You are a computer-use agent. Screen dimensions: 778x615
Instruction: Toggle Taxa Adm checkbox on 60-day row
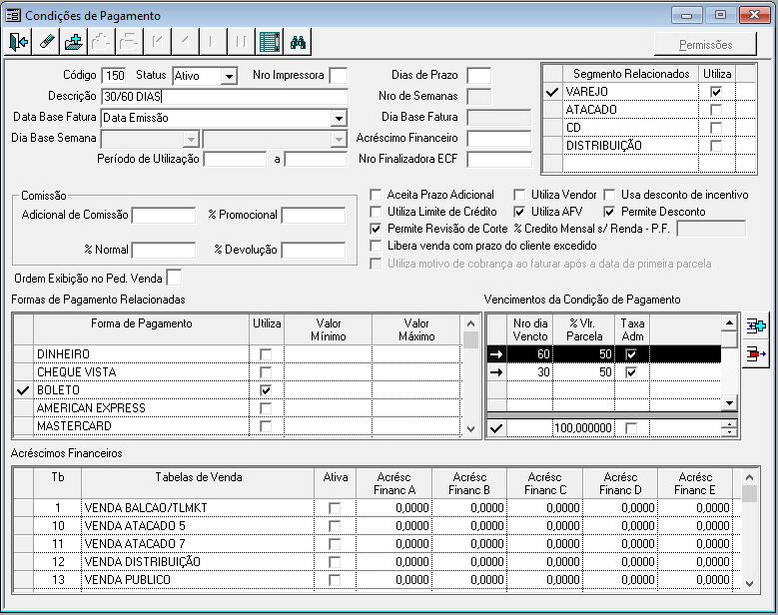(x=631, y=354)
